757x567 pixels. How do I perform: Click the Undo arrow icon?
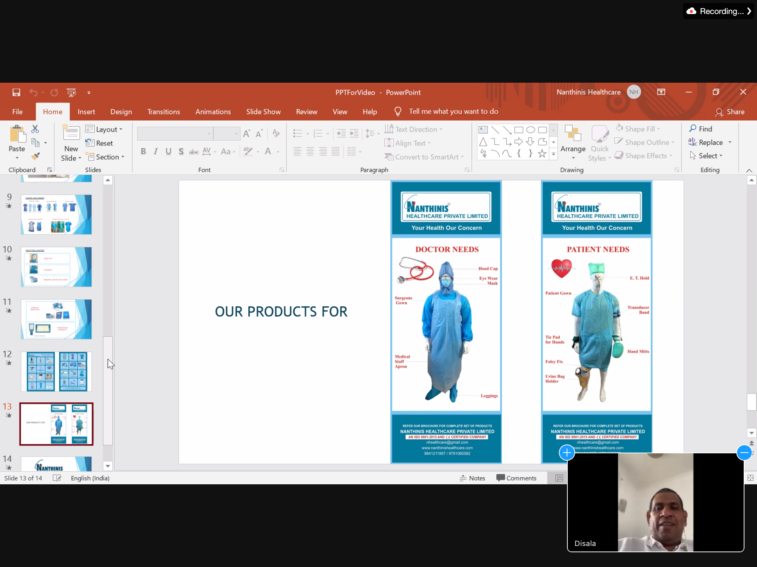(33, 92)
